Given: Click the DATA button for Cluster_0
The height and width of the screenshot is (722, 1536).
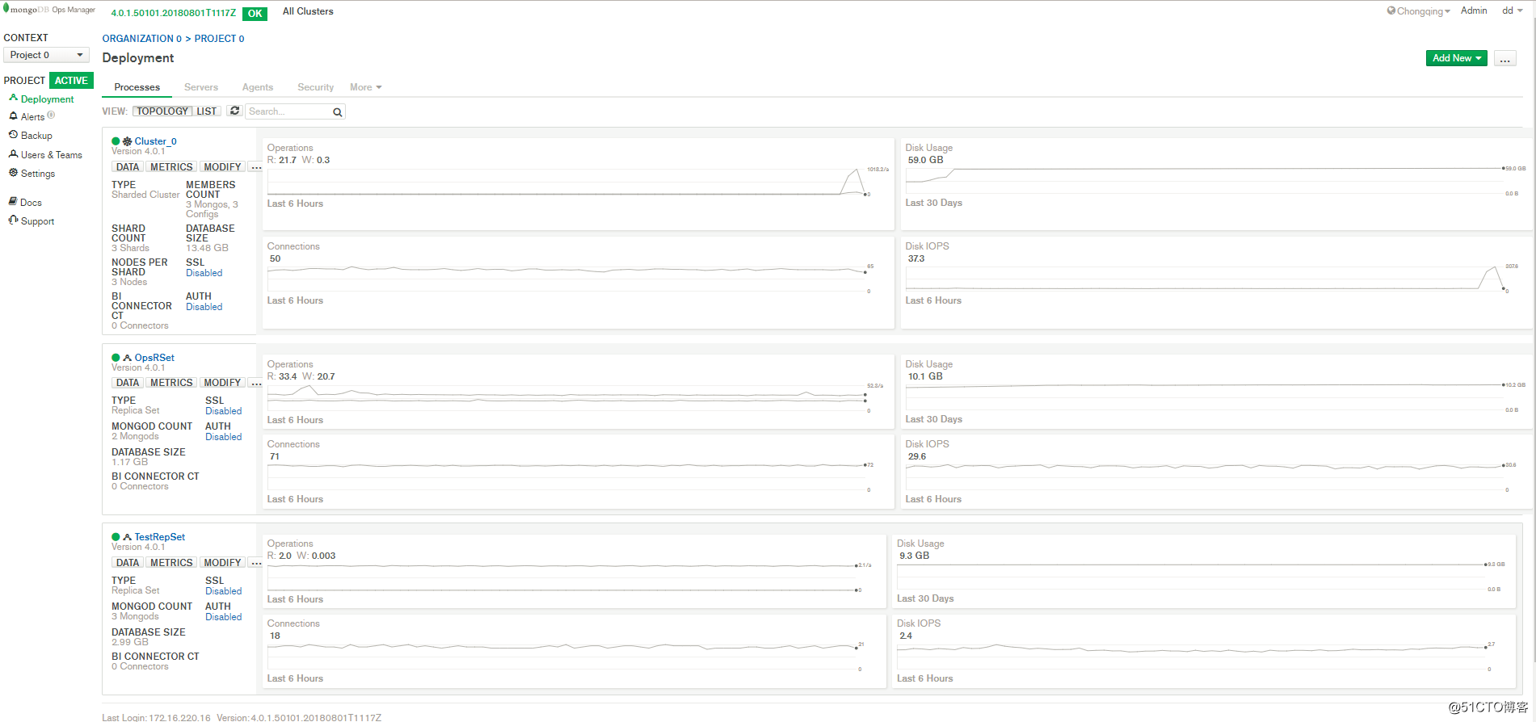Looking at the screenshot, I should click(127, 167).
